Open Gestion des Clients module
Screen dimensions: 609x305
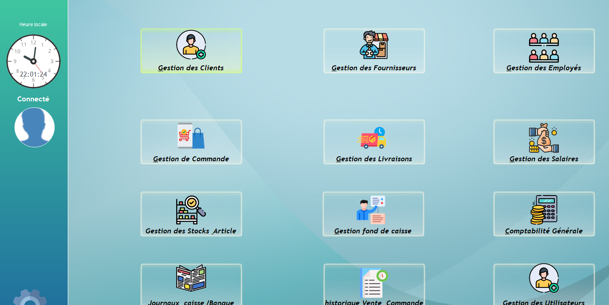(191, 51)
